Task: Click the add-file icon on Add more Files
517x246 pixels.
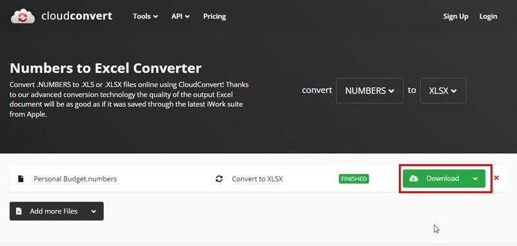Action: click(x=19, y=211)
